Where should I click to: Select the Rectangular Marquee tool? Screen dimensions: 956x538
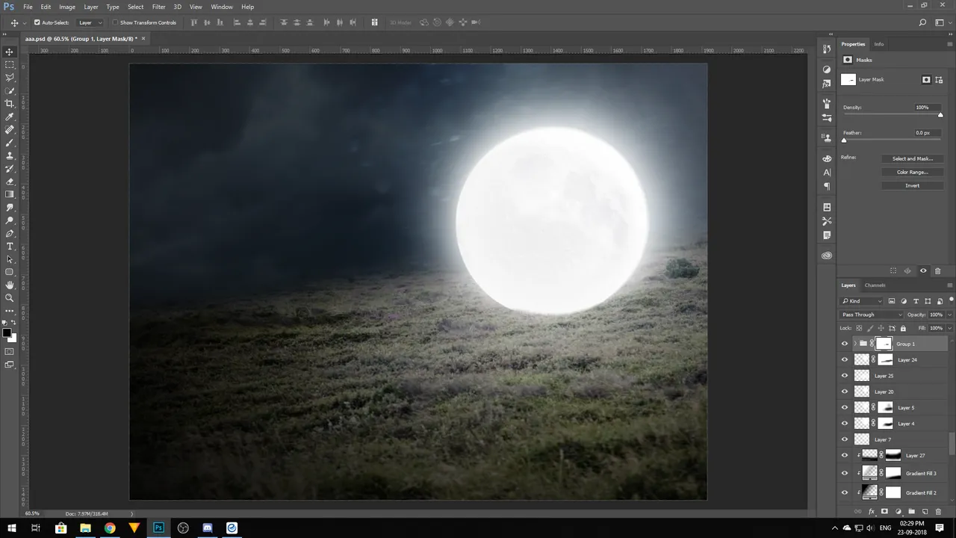coord(10,65)
